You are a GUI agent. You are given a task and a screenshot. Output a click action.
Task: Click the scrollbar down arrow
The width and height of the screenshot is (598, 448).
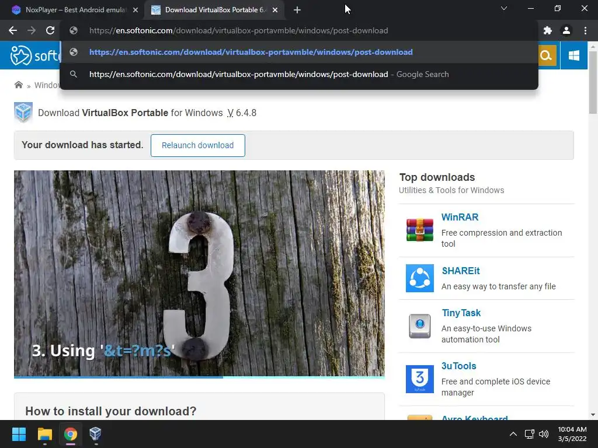point(593,415)
